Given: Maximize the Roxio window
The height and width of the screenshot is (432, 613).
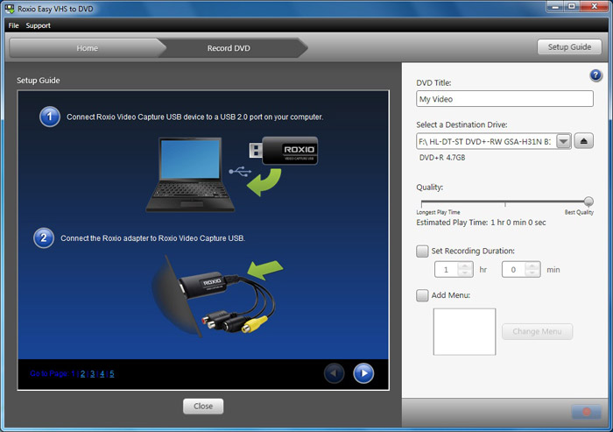Looking at the screenshot, I should (572, 6).
